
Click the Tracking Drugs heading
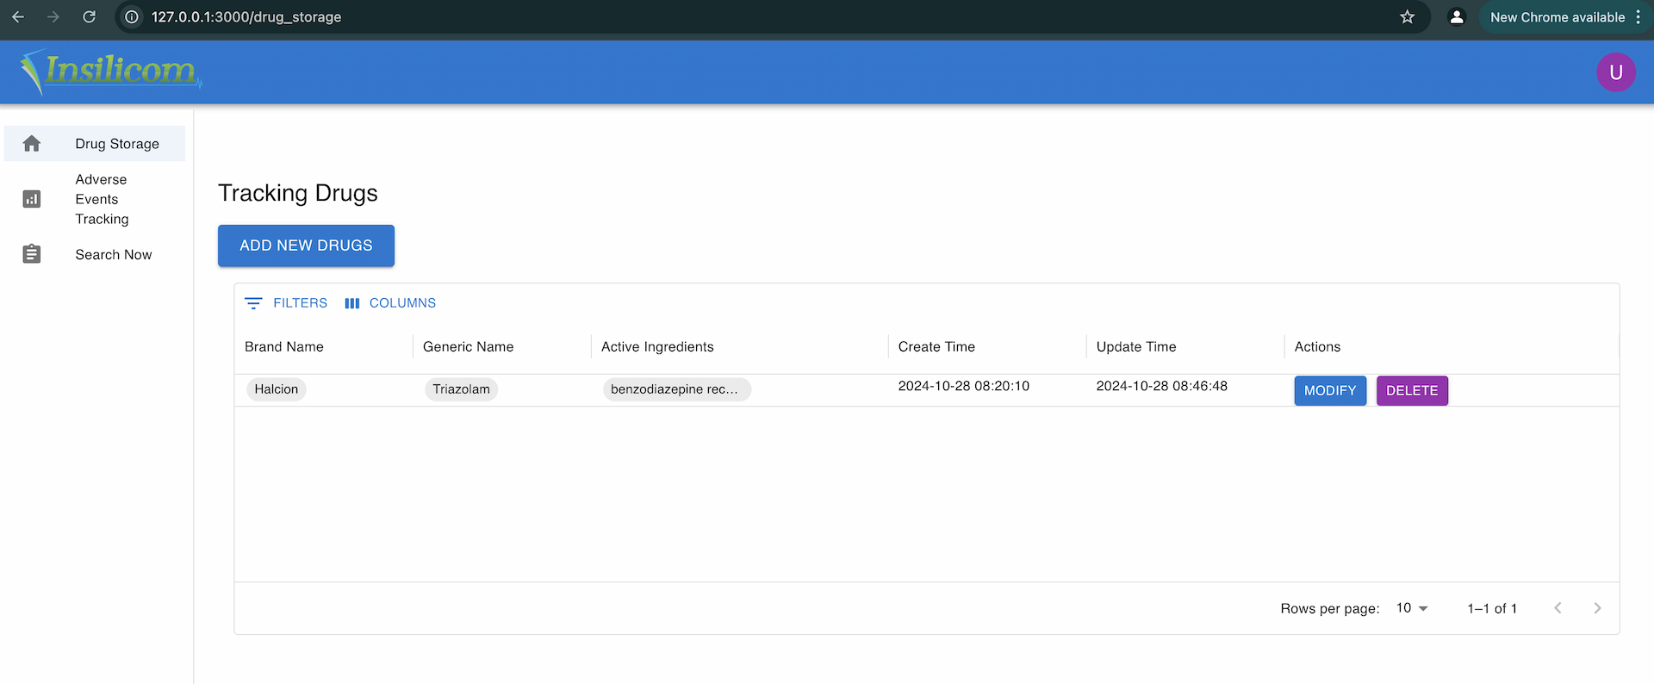298,193
